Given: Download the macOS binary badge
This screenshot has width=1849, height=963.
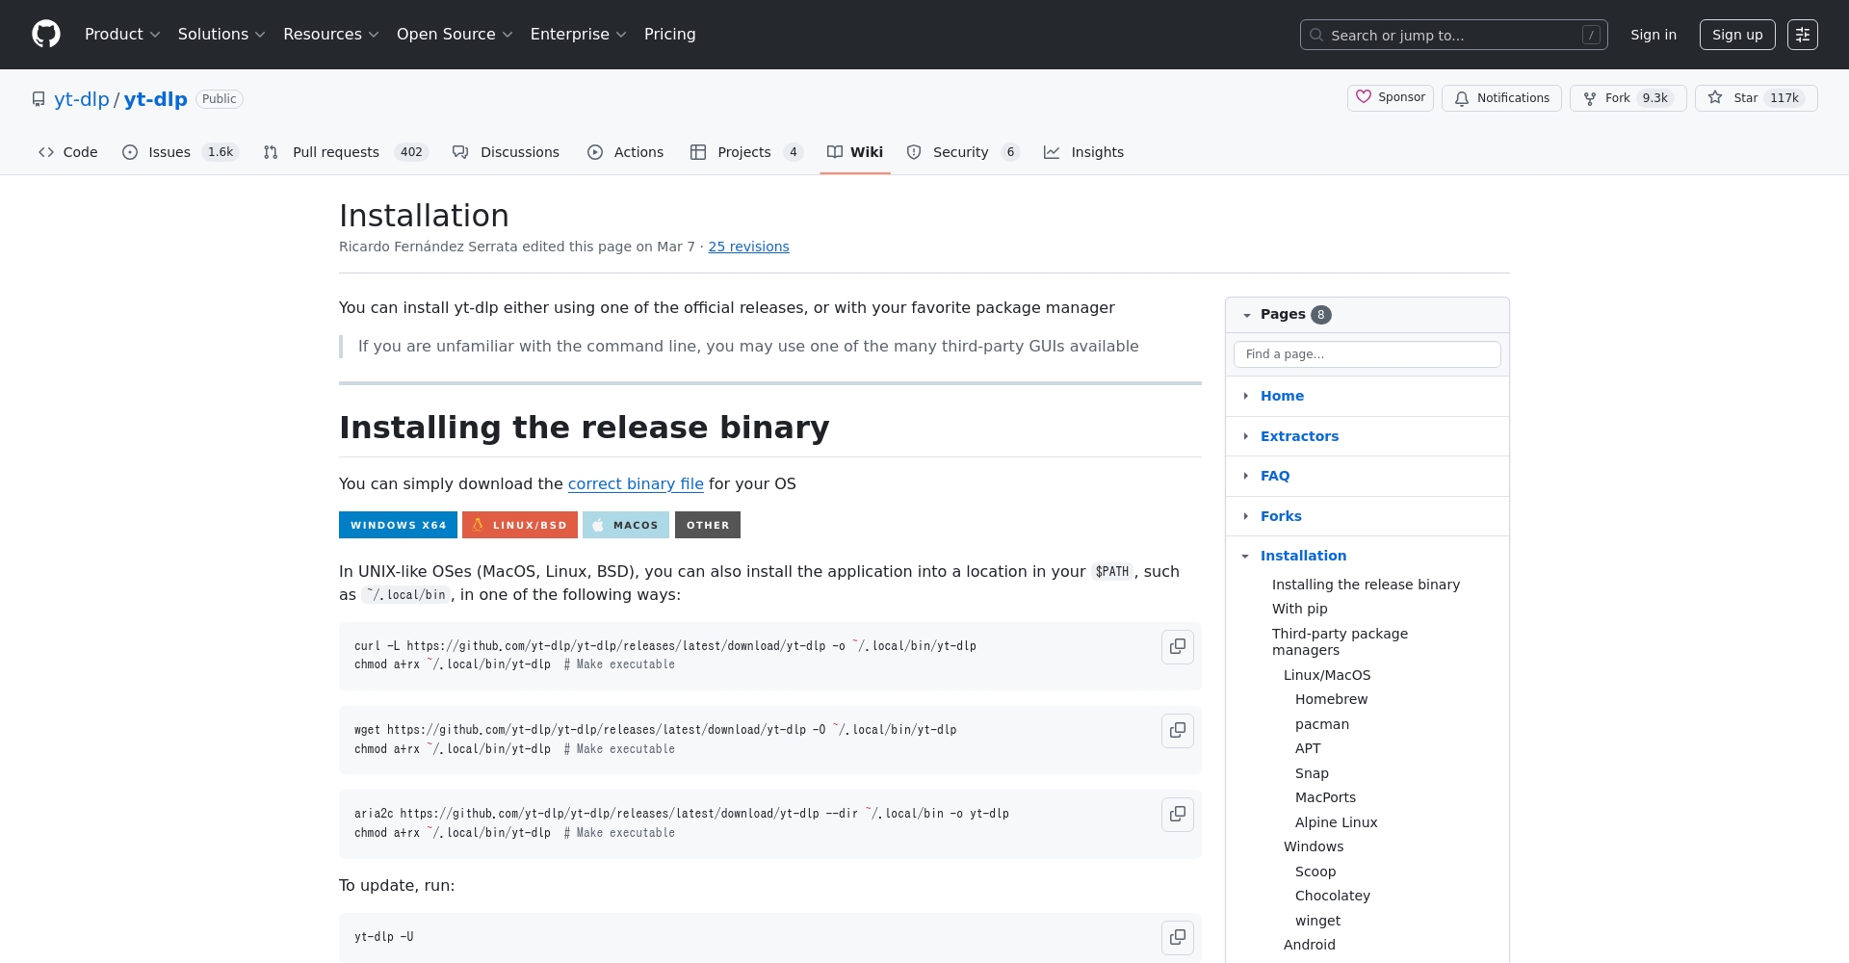Looking at the screenshot, I should [626, 525].
